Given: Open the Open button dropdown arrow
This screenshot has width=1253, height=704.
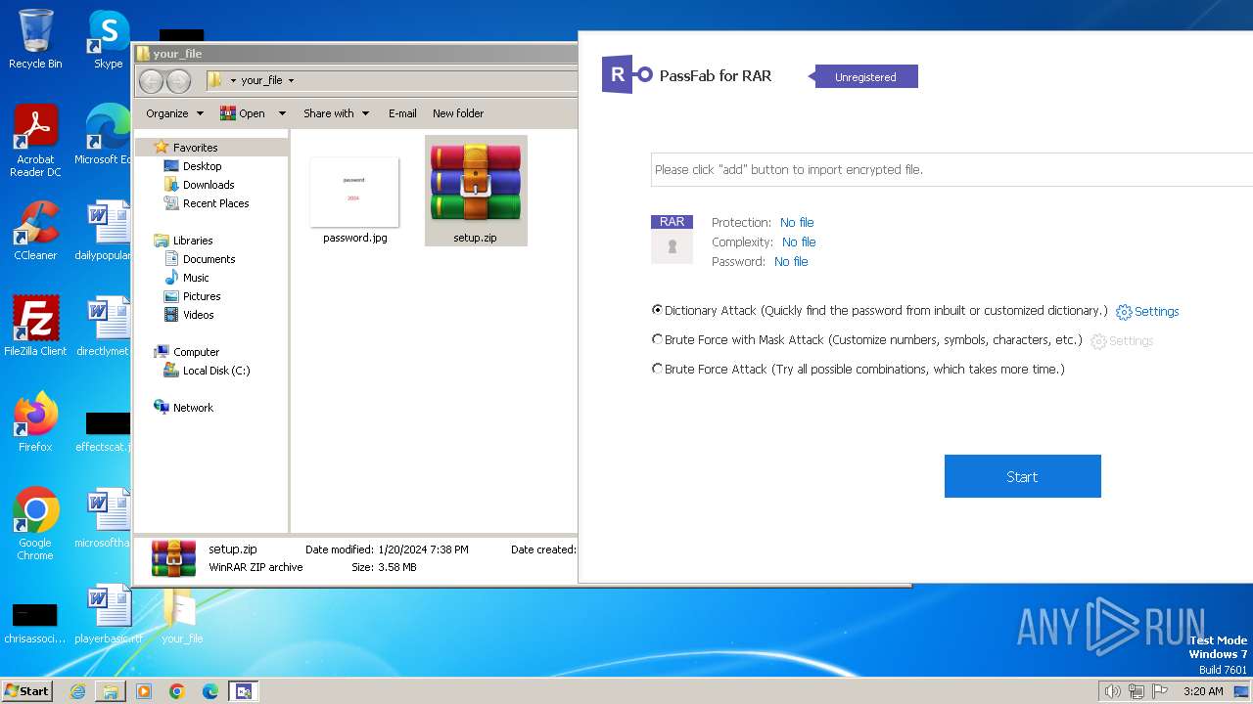Looking at the screenshot, I should (282, 113).
